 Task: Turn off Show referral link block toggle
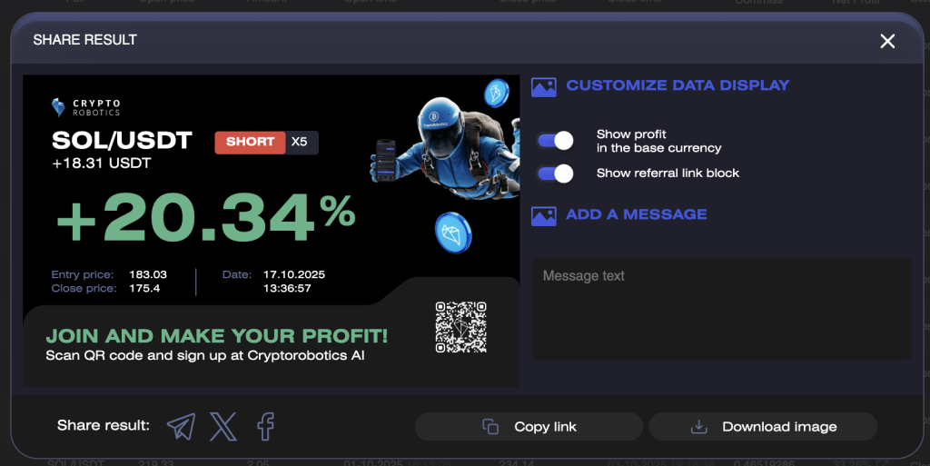click(x=556, y=173)
